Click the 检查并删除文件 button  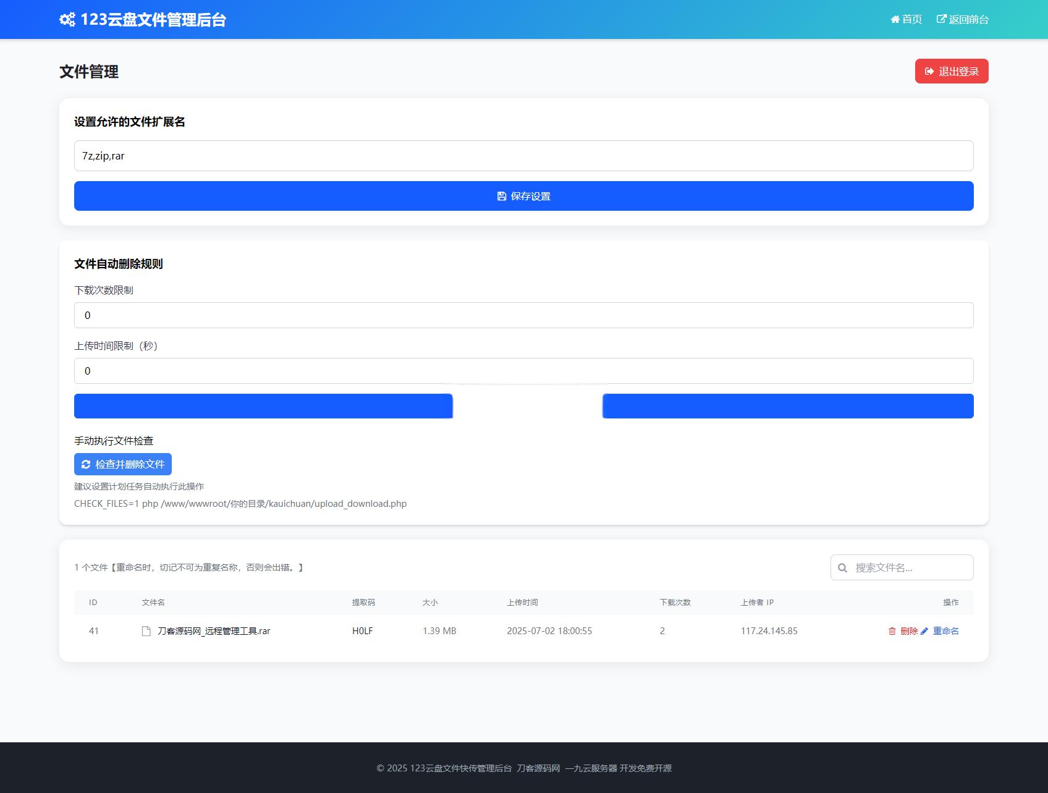123,464
